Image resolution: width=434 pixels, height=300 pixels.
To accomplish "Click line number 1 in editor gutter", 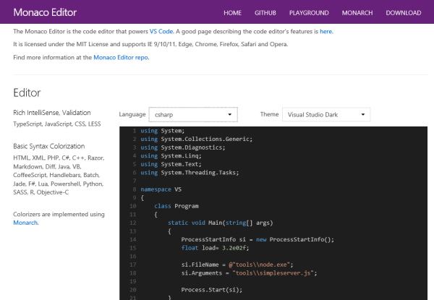I will 133,130.
